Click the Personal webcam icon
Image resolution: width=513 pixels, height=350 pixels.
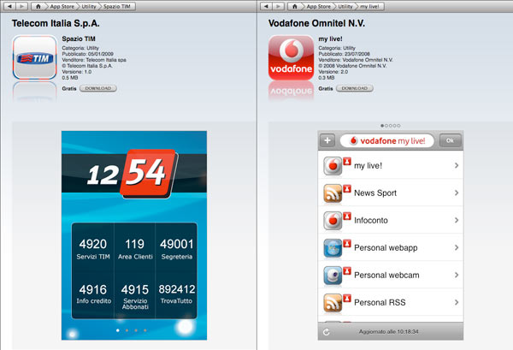[333, 275]
